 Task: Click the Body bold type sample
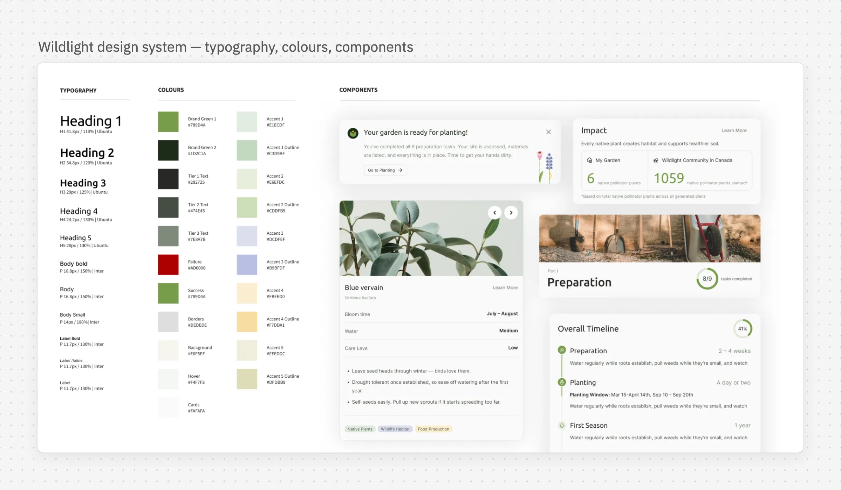coord(74,264)
